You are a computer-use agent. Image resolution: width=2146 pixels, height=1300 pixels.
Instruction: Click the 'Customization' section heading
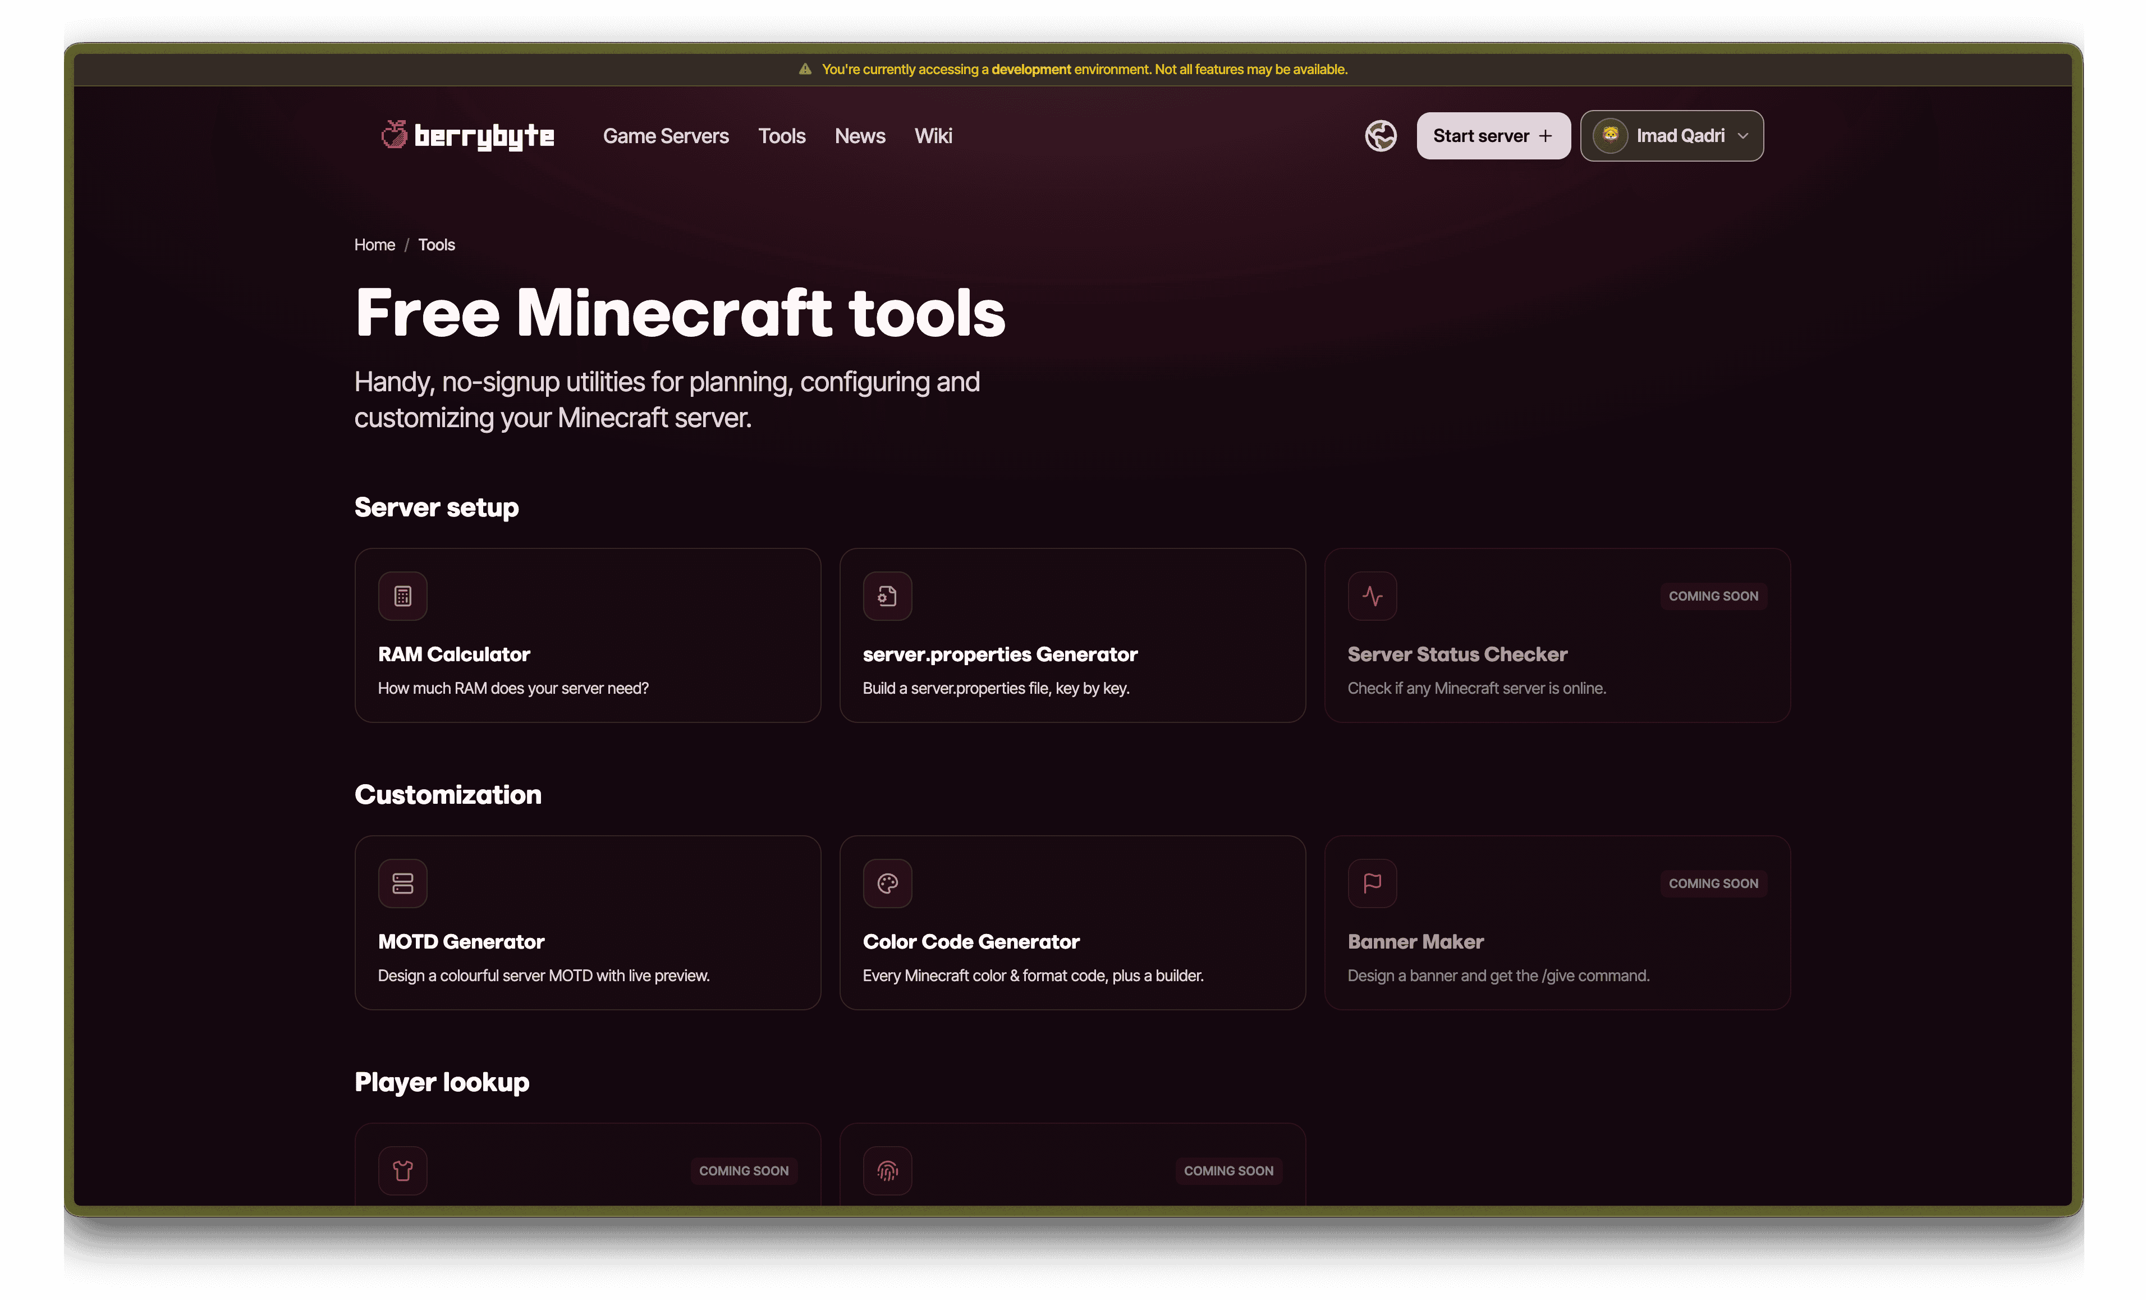click(x=448, y=795)
